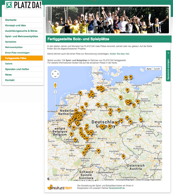This screenshot has height=195, width=173.
Task: Open the left marker above Stralsund
Action: 126,78
